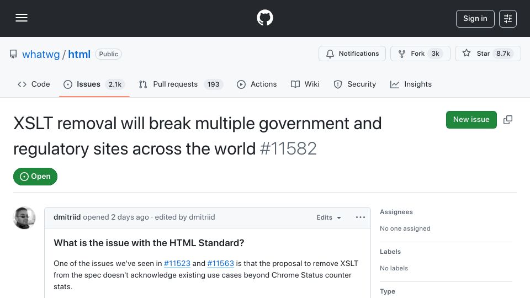This screenshot has width=530, height=298.
Task: Open dmitriid author profile link
Action: coord(67,217)
